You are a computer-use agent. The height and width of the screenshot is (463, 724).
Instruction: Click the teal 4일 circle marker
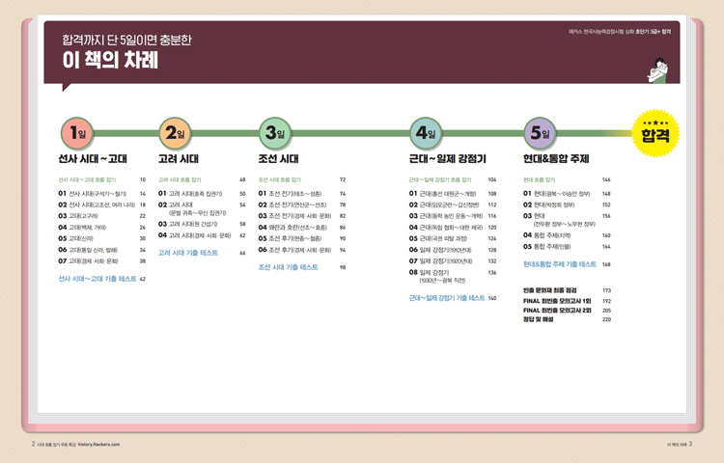[426, 133]
